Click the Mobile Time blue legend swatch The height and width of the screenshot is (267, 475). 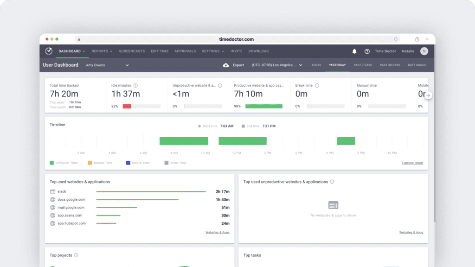click(x=127, y=162)
